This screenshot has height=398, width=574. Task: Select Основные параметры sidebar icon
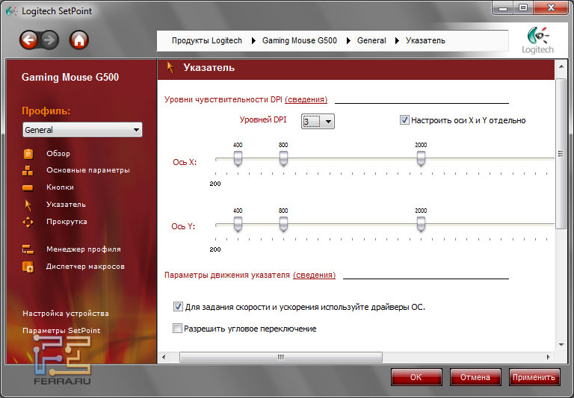pyautogui.click(x=28, y=170)
